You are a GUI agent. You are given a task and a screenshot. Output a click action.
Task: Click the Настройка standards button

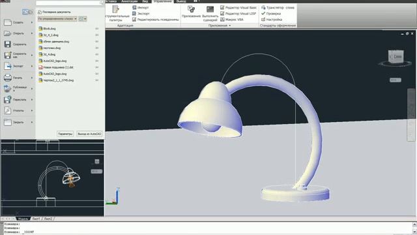(x=272, y=20)
